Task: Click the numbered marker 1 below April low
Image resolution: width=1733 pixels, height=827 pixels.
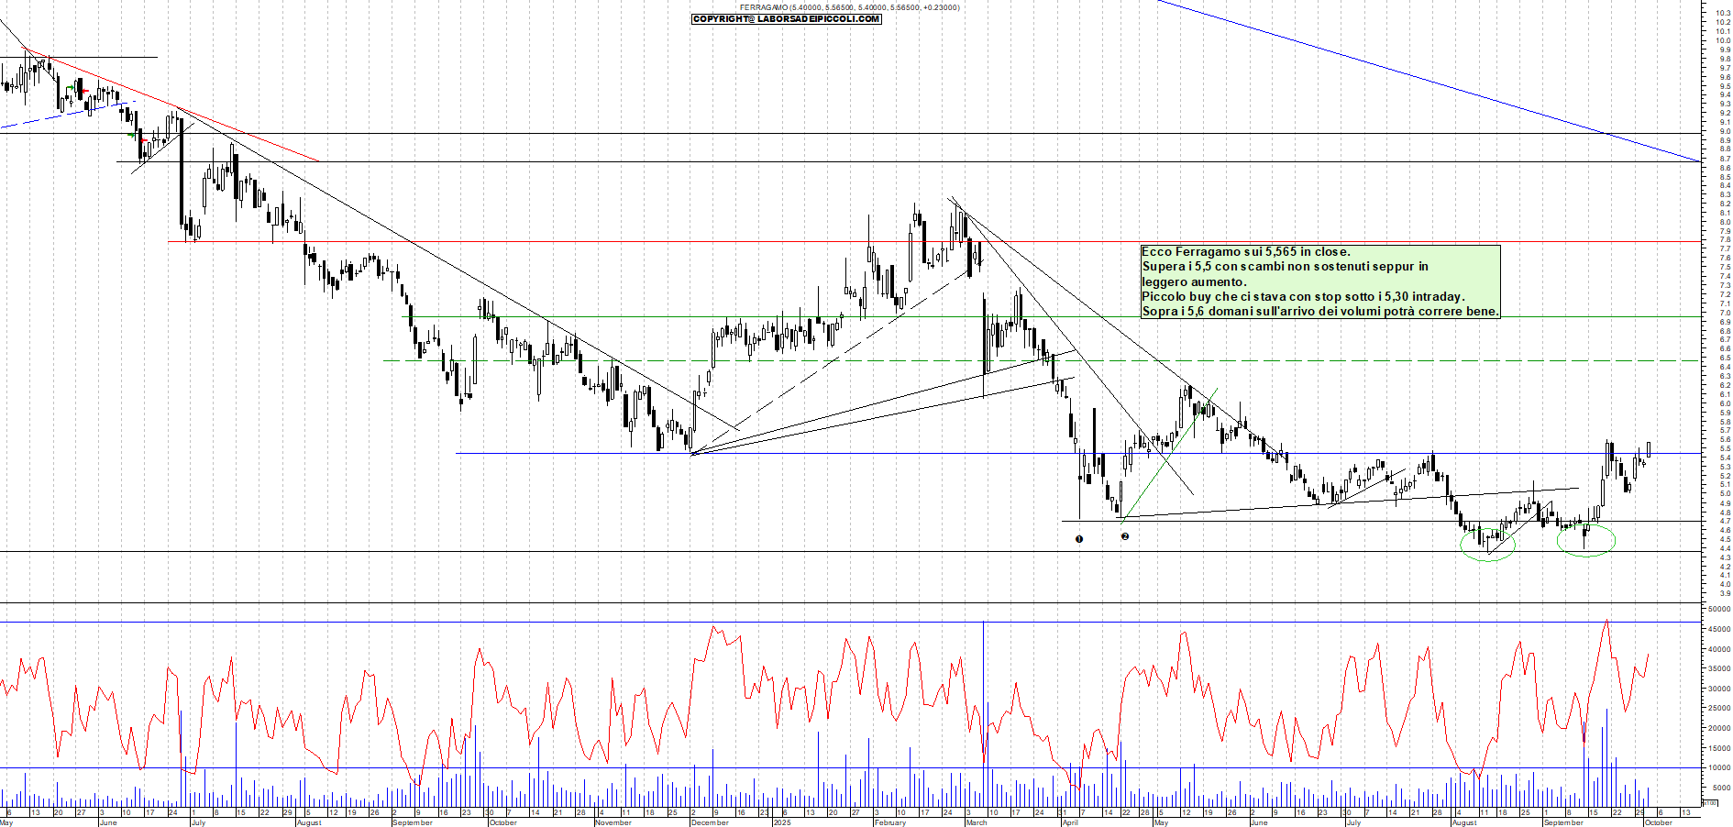Action: point(1079,539)
